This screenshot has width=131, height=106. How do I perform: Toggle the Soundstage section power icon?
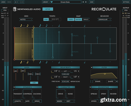[90, 87]
